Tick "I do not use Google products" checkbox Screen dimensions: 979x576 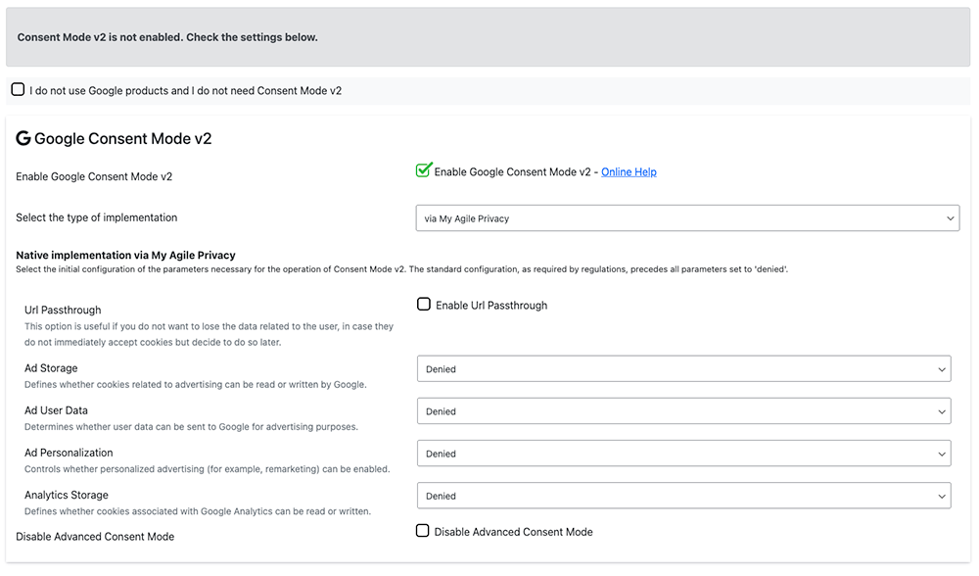tap(18, 90)
